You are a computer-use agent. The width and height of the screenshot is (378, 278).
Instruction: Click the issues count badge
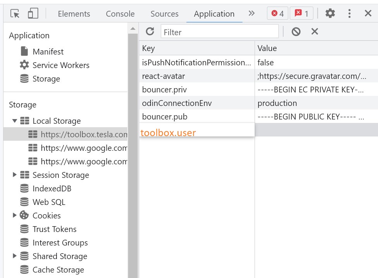(302, 14)
